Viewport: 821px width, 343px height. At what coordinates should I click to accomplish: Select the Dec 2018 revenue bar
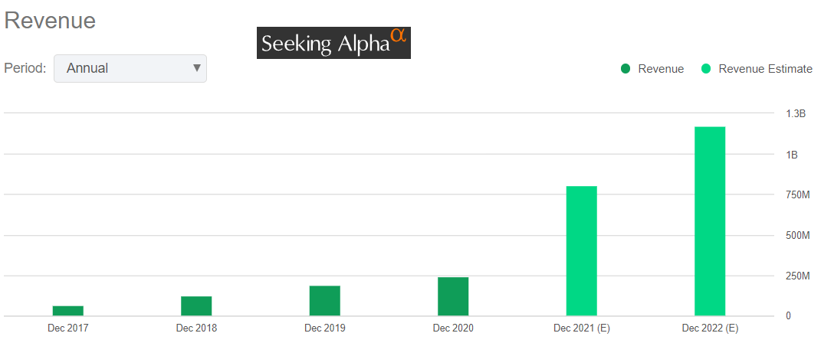196,305
